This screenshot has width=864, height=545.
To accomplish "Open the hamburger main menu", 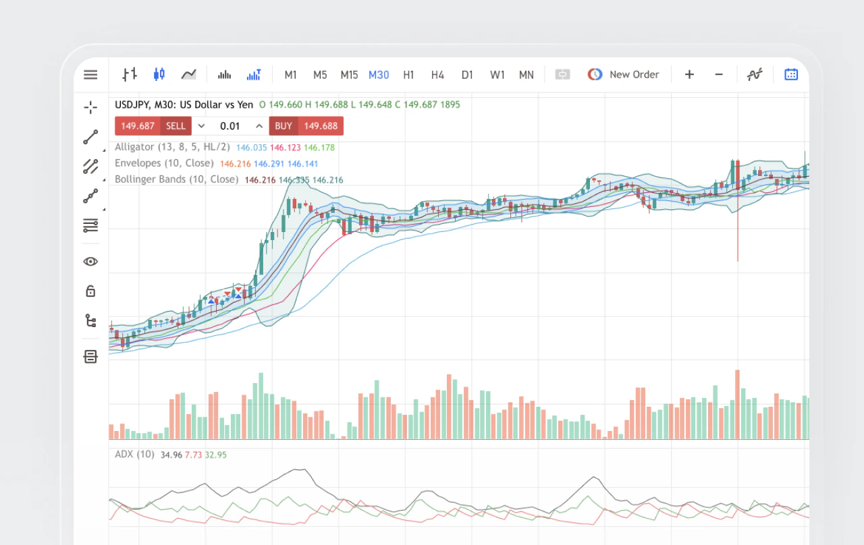I will point(90,75).
